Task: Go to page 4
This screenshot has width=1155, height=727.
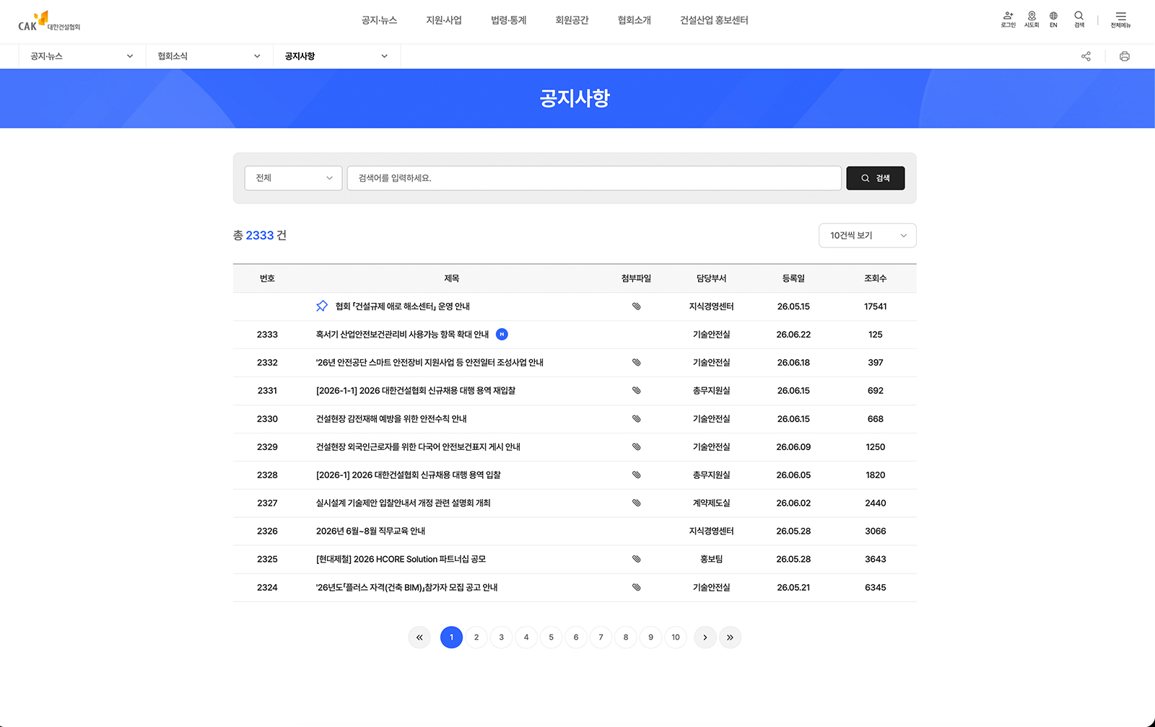Action: 526,638
